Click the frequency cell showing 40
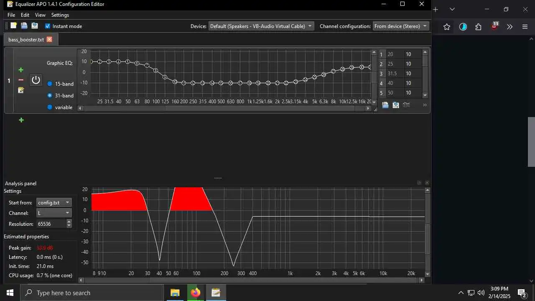The width and height of the screenshot is (535, 301). point(395,83)
